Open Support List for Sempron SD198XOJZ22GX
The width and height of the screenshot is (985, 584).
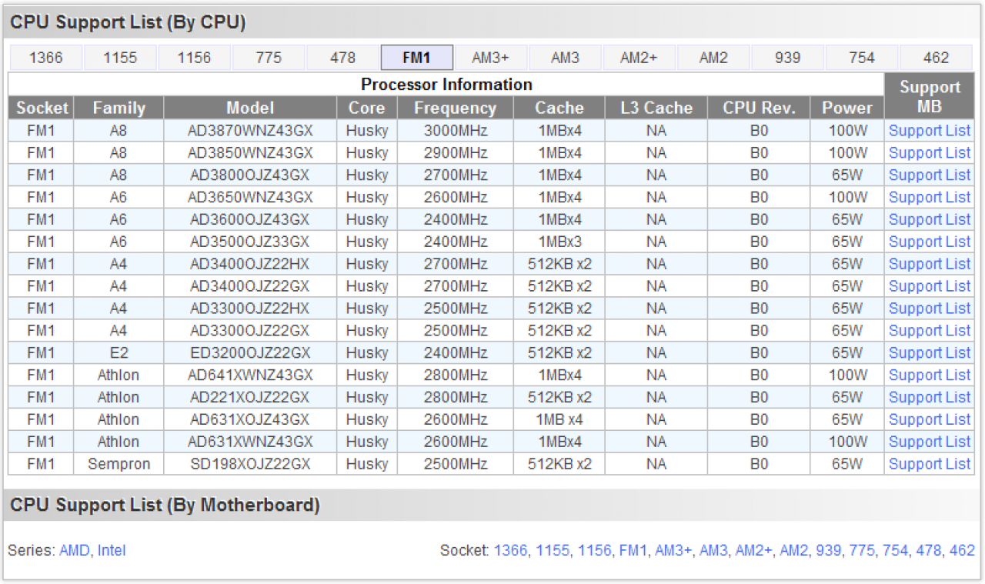coord(930,464)
